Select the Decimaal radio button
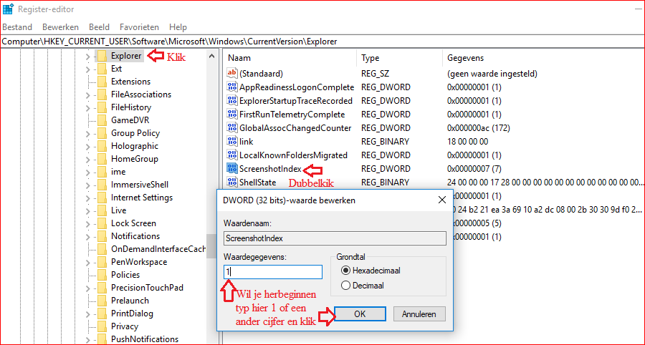 click(346, 285)
